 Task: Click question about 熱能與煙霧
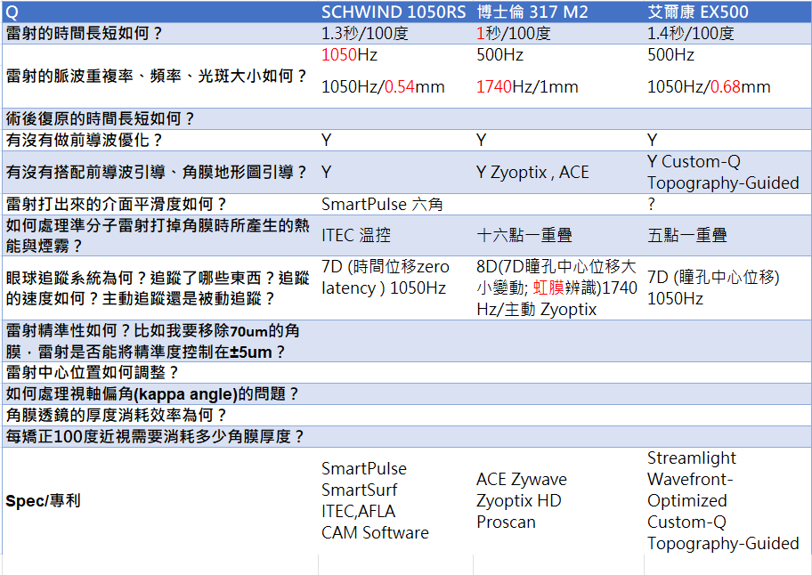click(x=158, y=236)
